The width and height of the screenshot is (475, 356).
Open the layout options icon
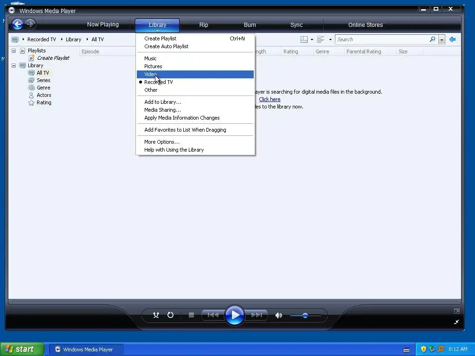point(304,39)
